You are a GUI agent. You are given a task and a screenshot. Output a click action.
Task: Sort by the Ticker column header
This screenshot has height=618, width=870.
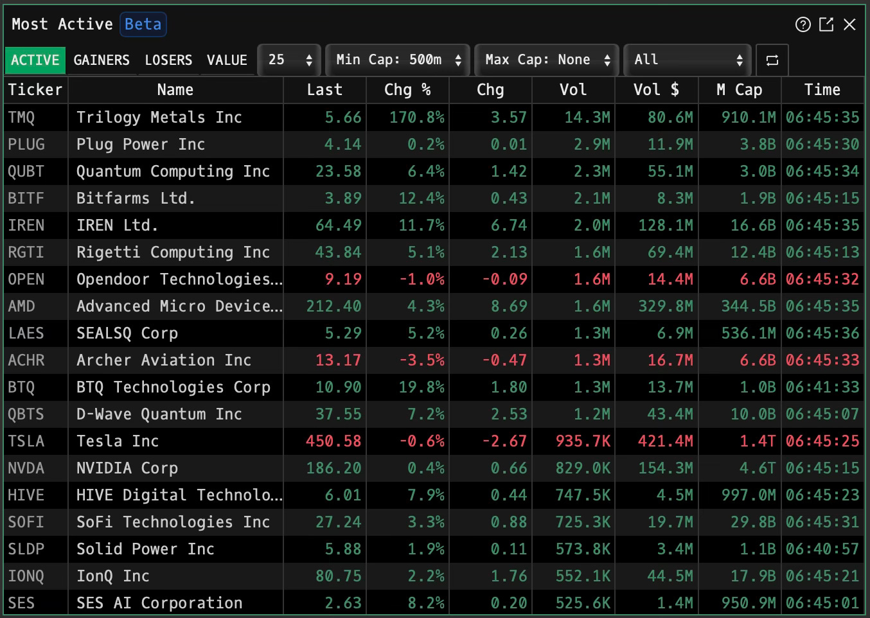coord(35,90)
